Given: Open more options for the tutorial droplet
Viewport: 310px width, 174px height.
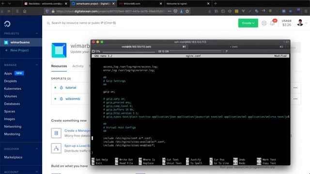Looking at the screenshot, I should tap(295, 87).
